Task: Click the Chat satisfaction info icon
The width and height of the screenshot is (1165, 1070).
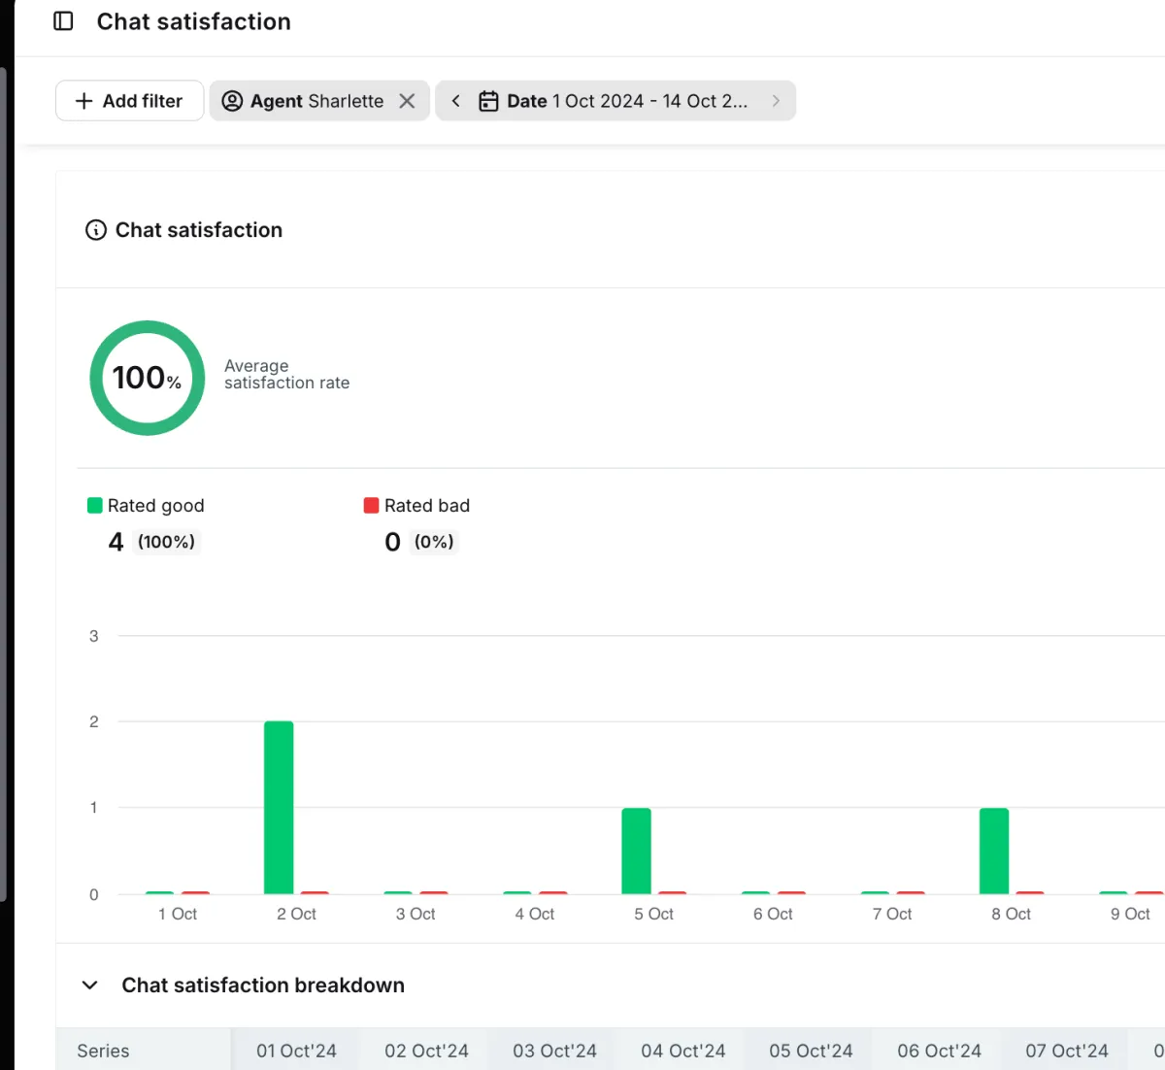Action: 96,230
